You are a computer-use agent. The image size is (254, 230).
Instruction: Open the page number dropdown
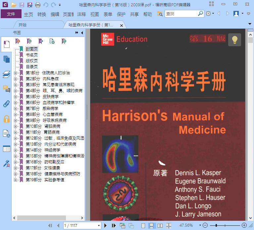(99, 225)
